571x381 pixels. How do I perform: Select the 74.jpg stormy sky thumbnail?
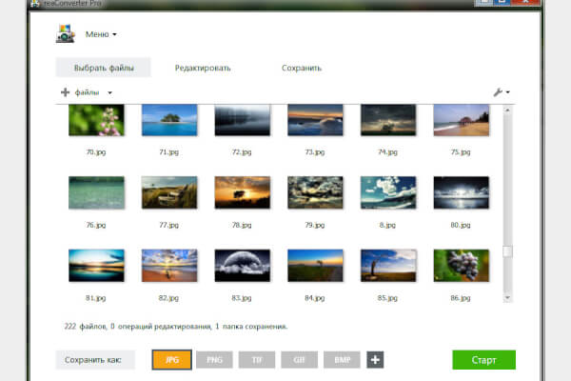coord(388,120)
